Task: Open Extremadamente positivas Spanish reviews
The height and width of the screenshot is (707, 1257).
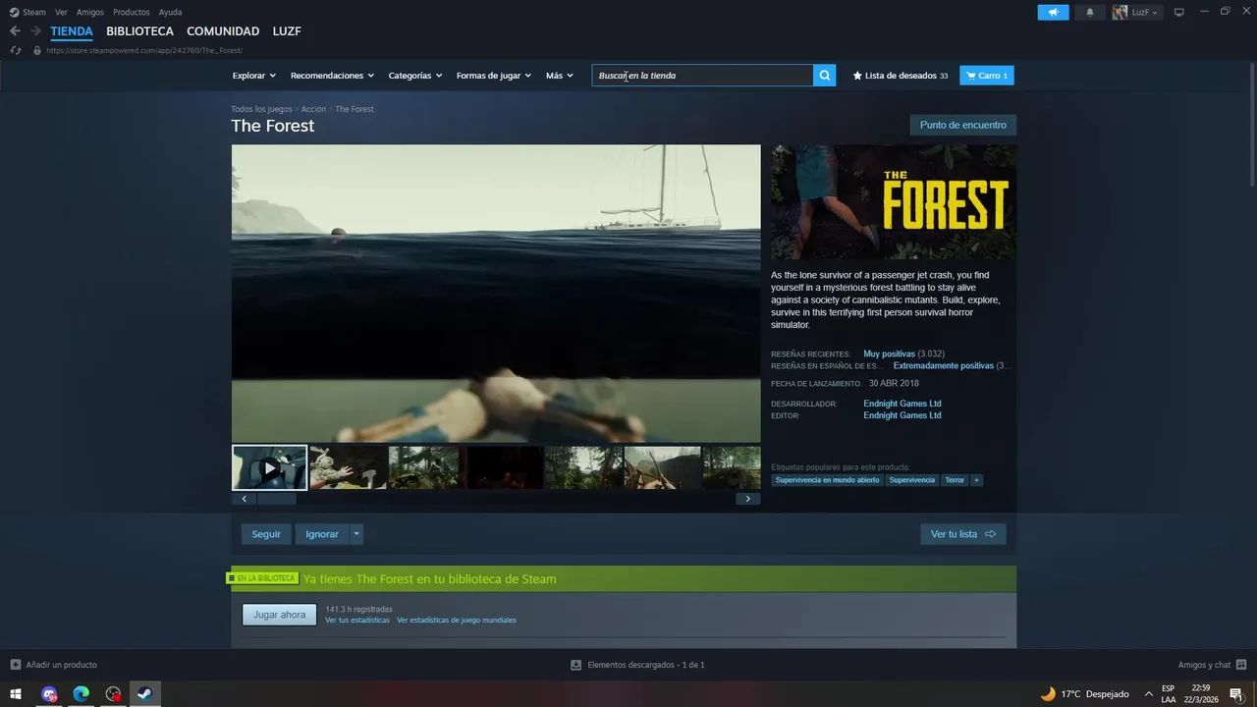Action: click(944, 365)
